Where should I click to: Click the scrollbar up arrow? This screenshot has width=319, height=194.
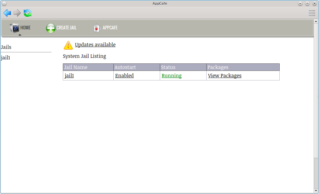click(316, 21)
